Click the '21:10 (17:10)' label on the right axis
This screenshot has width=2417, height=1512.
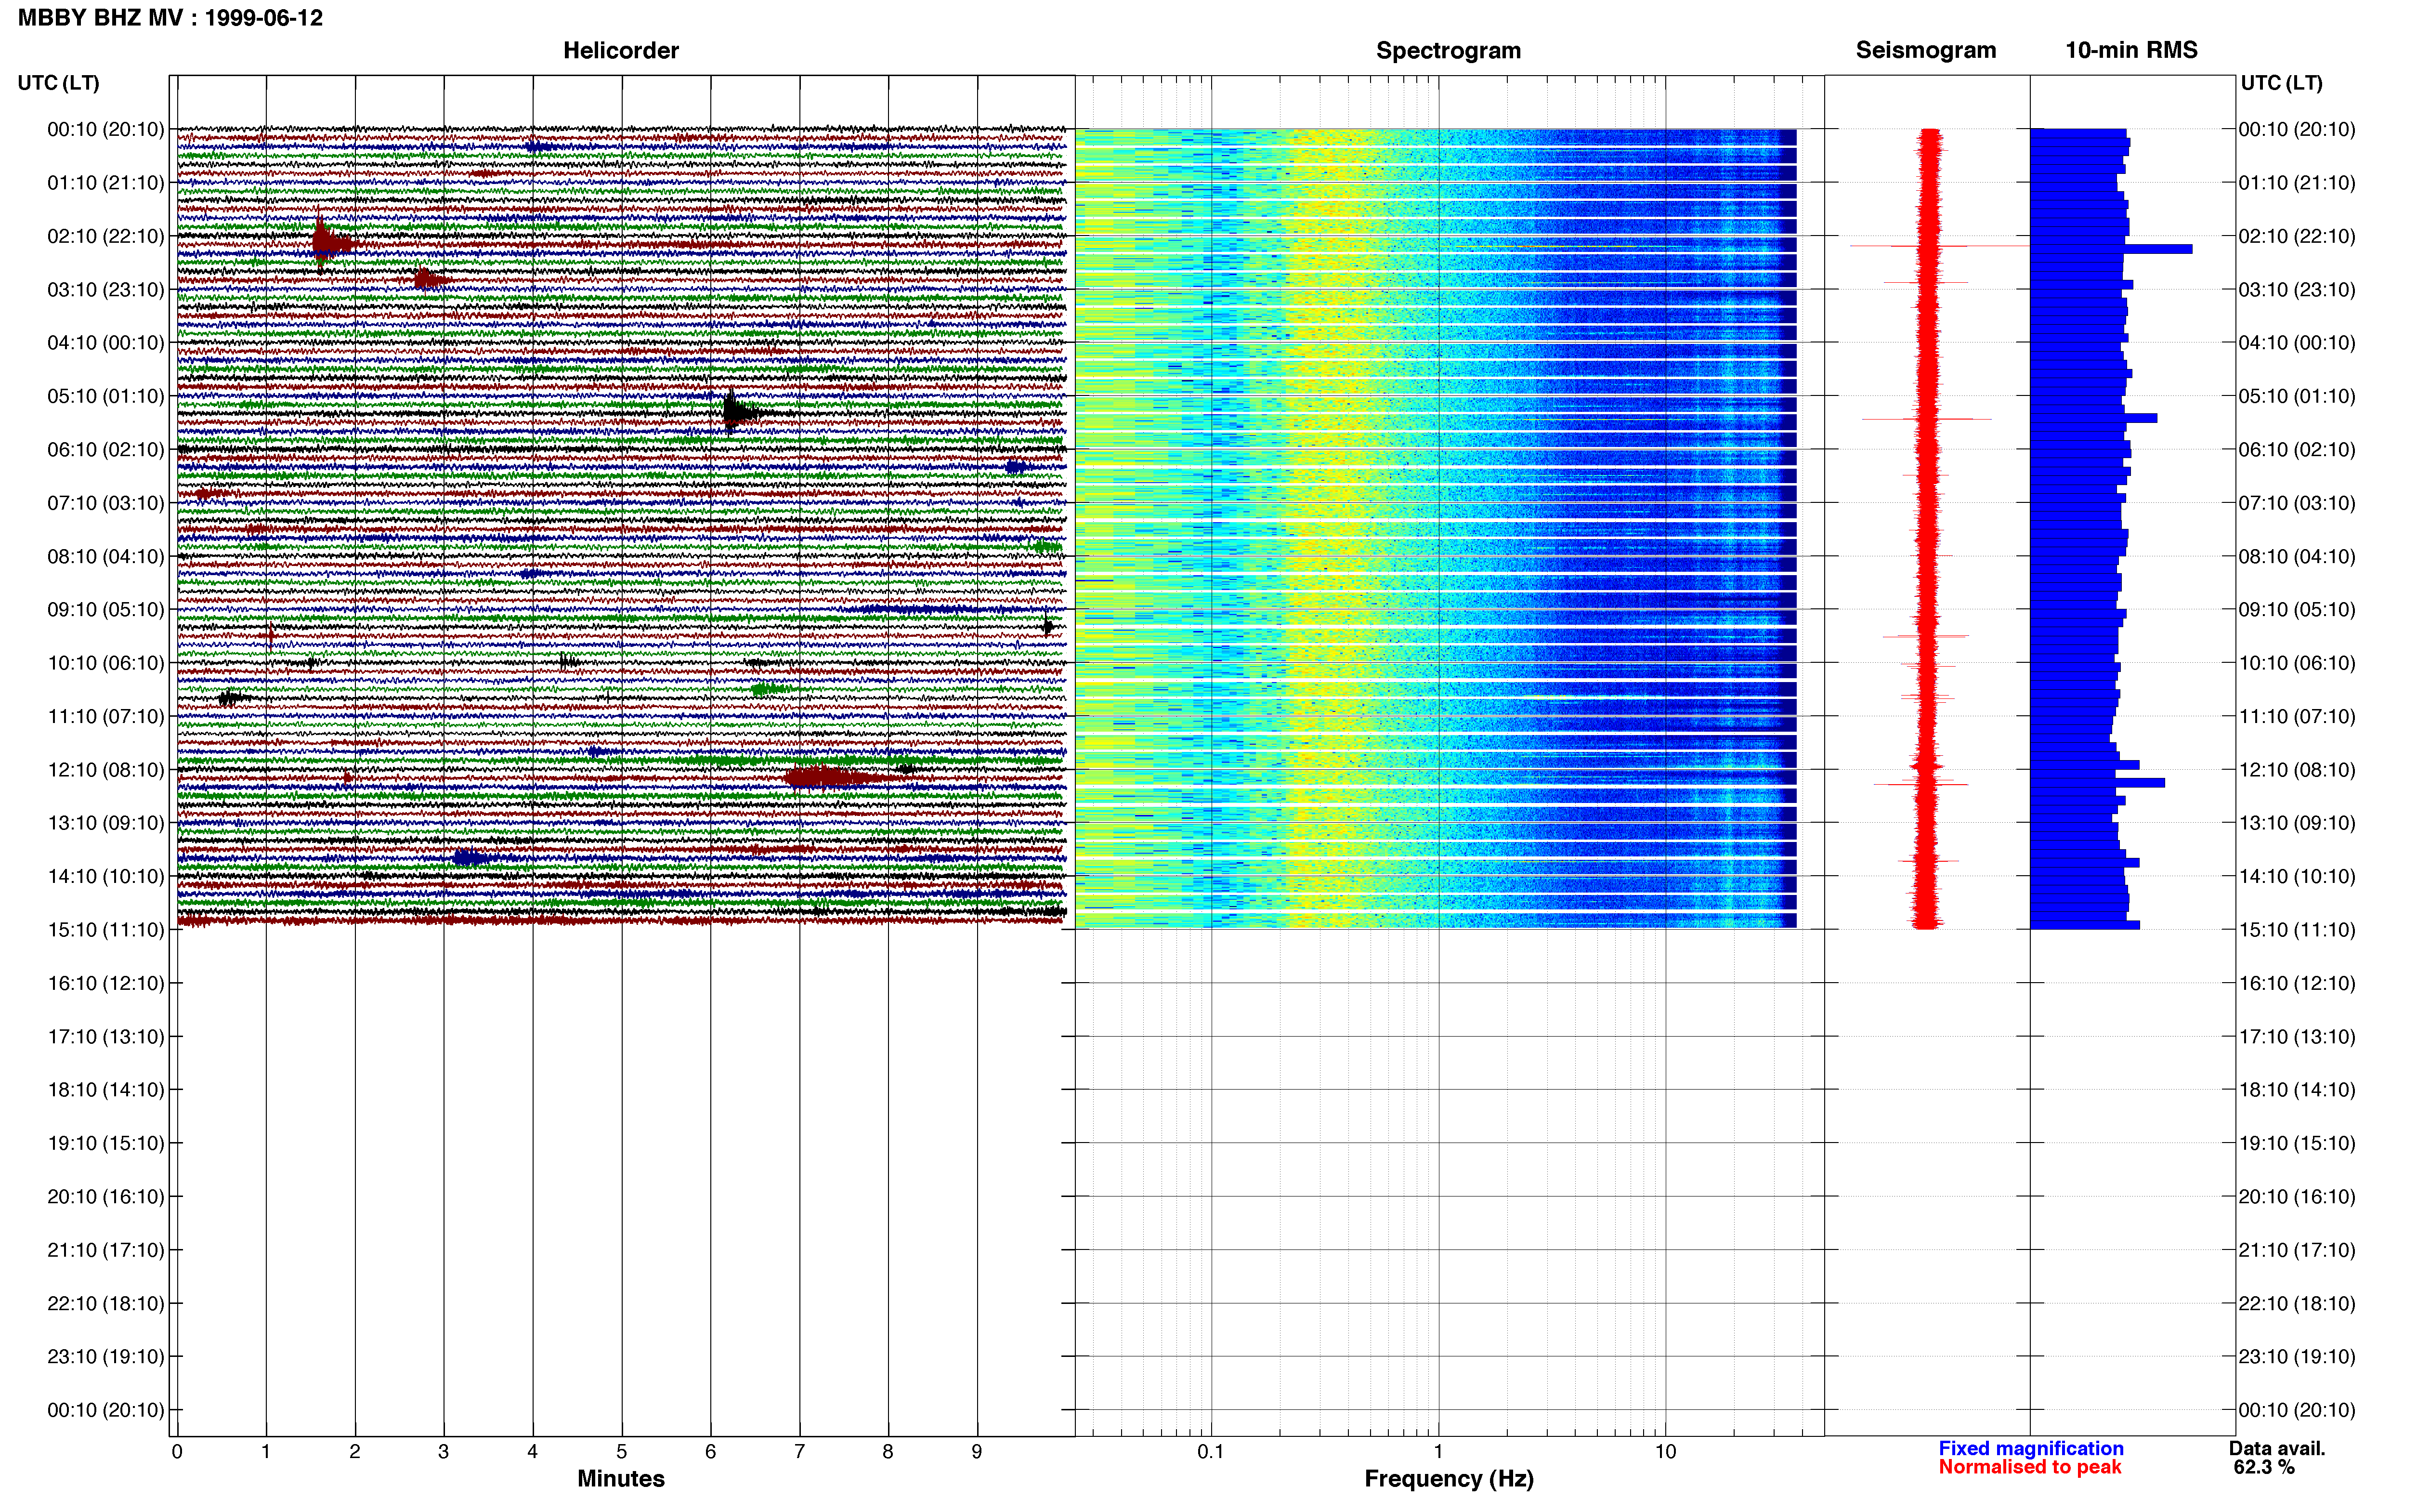[x=2297, y=1250]
